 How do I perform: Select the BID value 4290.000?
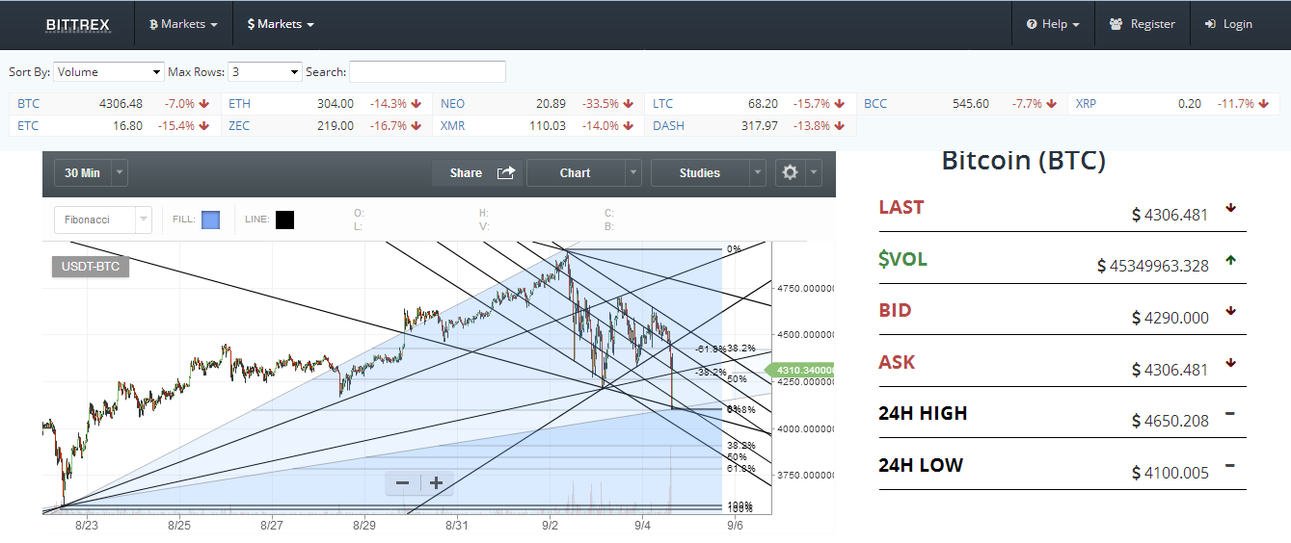[1170, 317]
